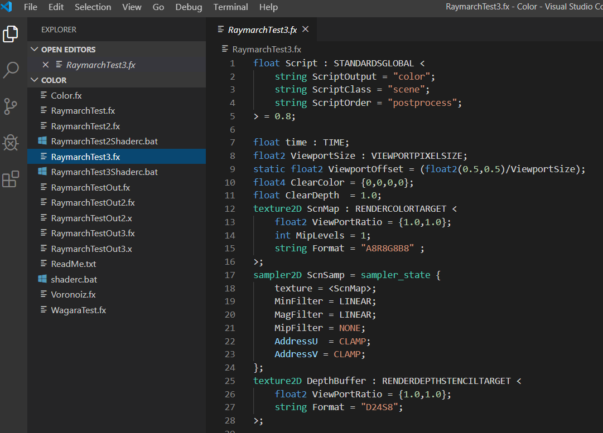Click RaymarchTest3.fx in the breadcrumb bar
The image size is (603, 433).
pyautogui.click(x=267, y=49)
